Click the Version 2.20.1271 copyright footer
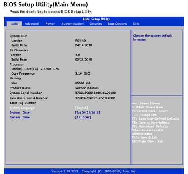This screenshot has width=188, height=174. [94, 171]
